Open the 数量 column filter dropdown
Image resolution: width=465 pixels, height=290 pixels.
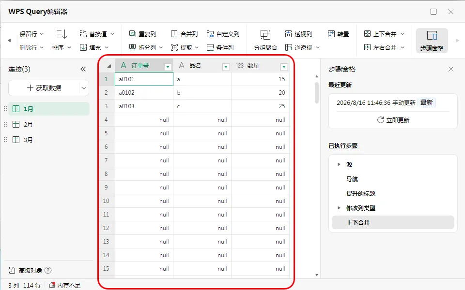[284, 67]
